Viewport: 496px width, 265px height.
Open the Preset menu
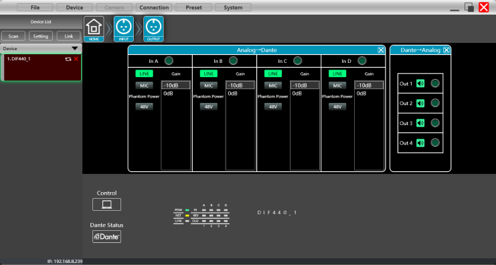(x=193, y=7)
